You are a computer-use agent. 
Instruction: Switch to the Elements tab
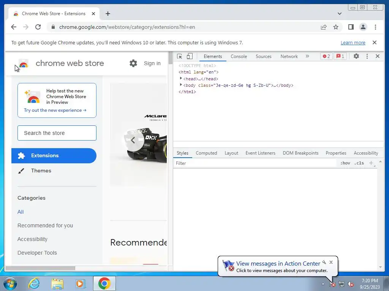click(x=213, y=56)
